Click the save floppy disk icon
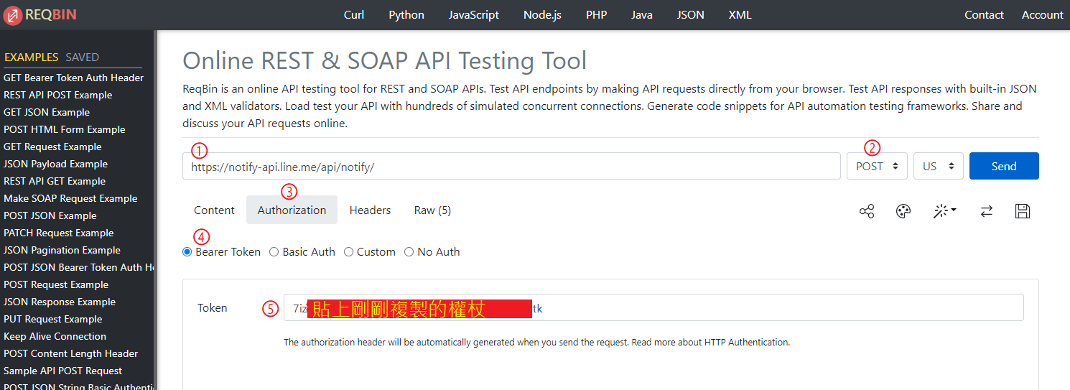Screen dimensions: 1070x390 (1023, 211)
